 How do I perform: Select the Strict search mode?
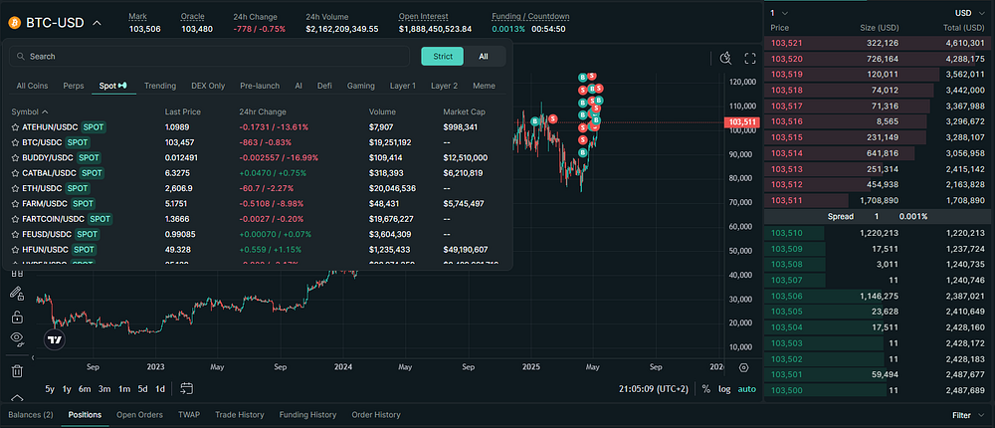pos(443,56)
